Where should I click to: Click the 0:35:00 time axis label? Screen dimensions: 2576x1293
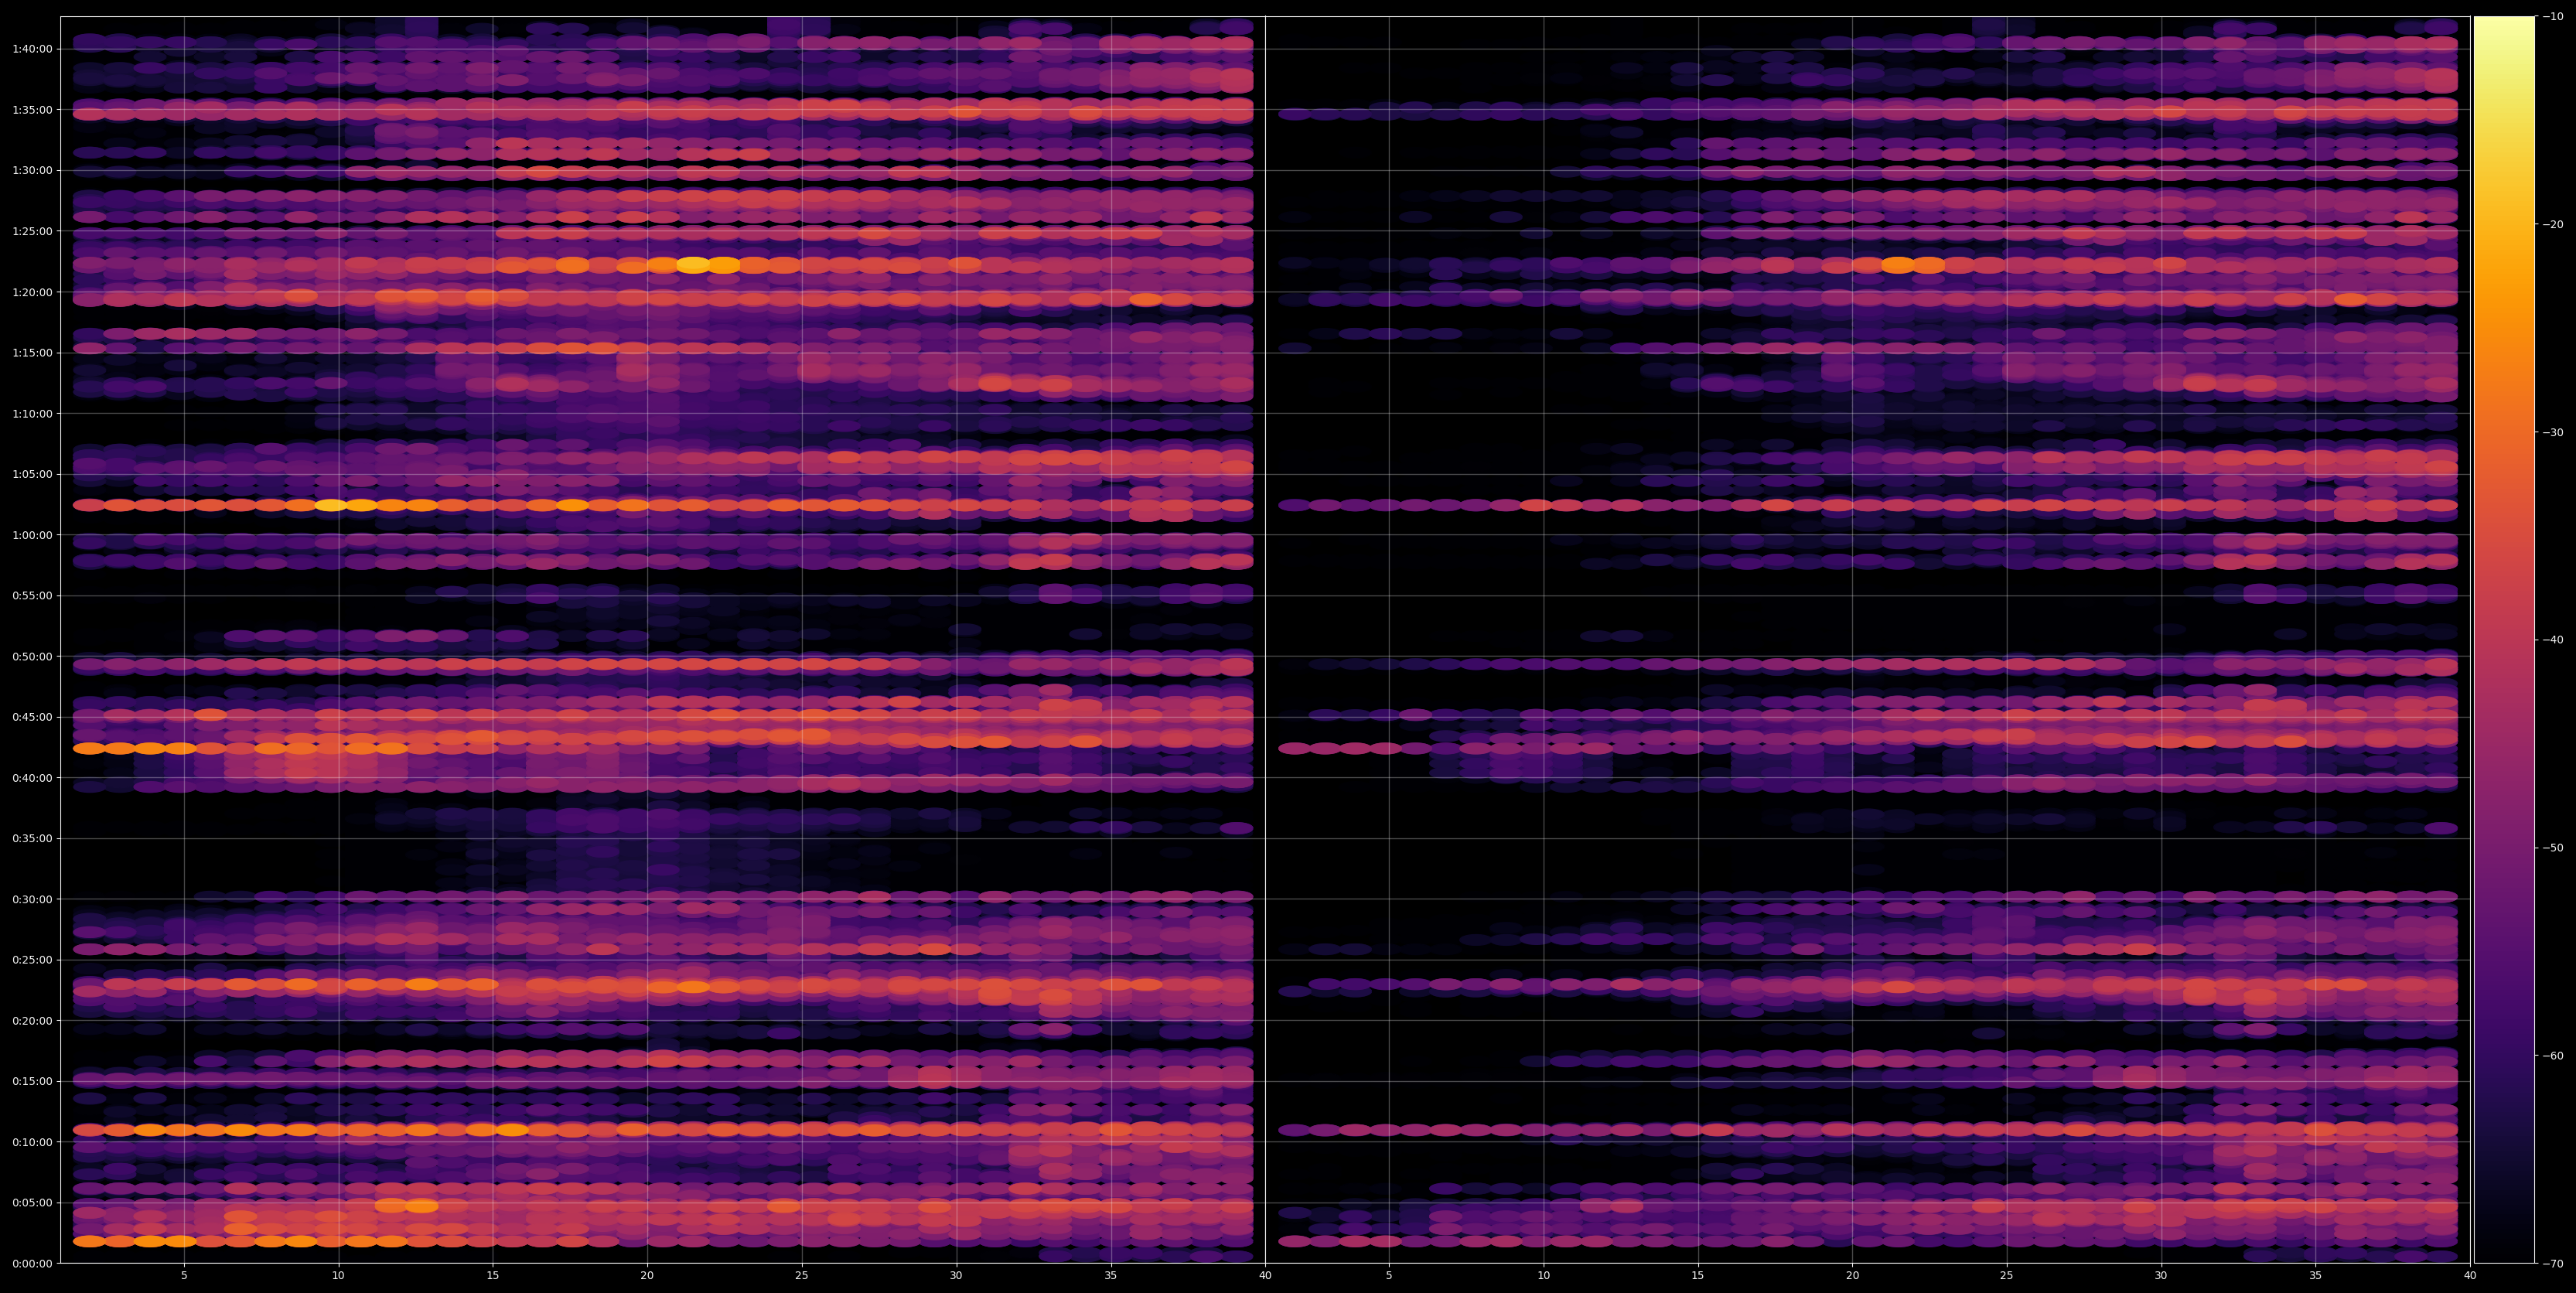click(x=32, y=838)
